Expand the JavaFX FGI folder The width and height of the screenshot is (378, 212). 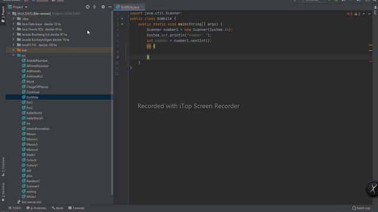14,45
